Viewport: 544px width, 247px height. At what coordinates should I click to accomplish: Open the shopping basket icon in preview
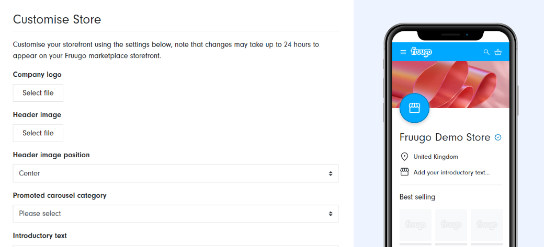tap(498, 52)
